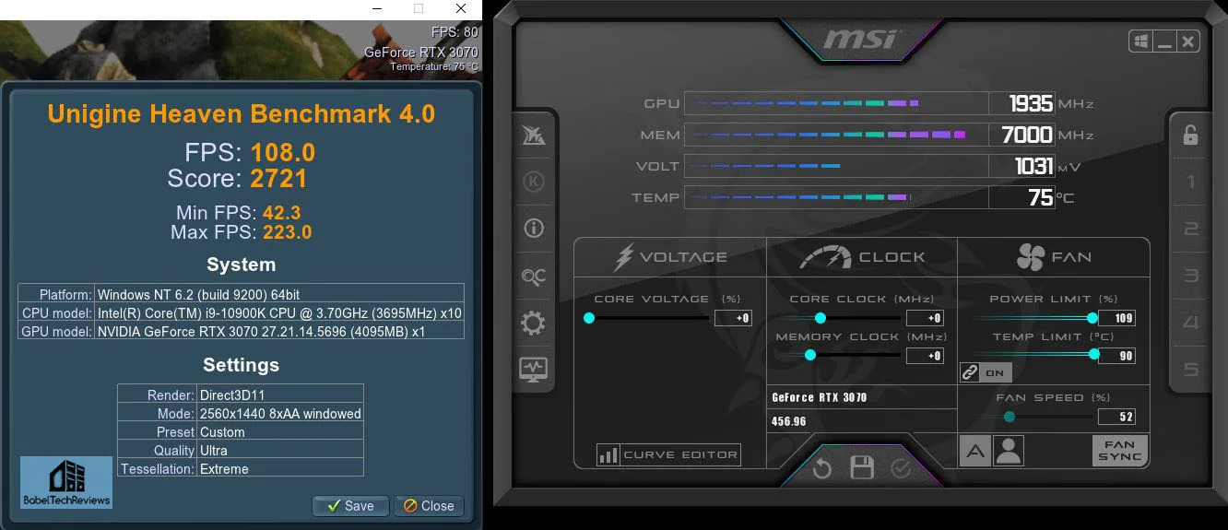Click the Extreme tessellation cell
The width and height of the screenshot is (1228, 530).
coord(280,469)
